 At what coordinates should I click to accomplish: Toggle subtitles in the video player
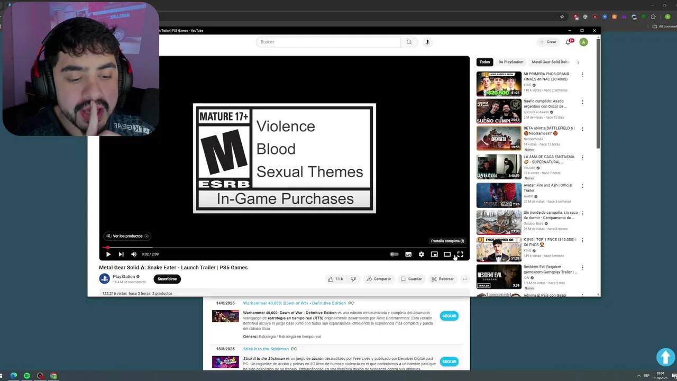pyautogui.click(x=408, y=255)
